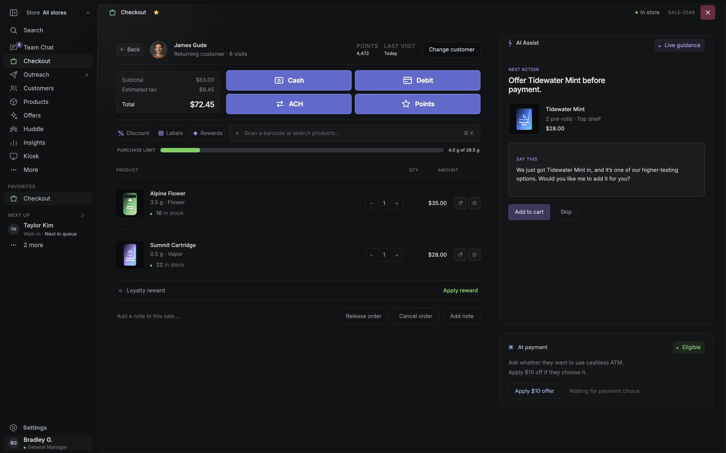Click the tag icon for Alpine Flower
This screenshot has width=726, height=453.
point(460,203)
